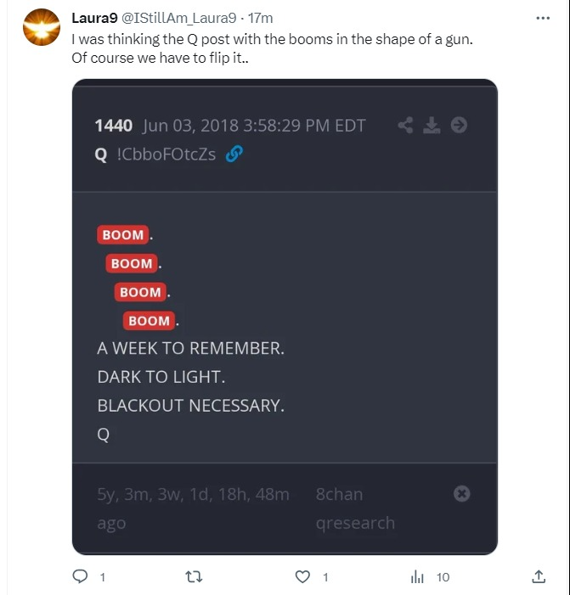Open the three-dot more options menu

click(x=543, y=17)
